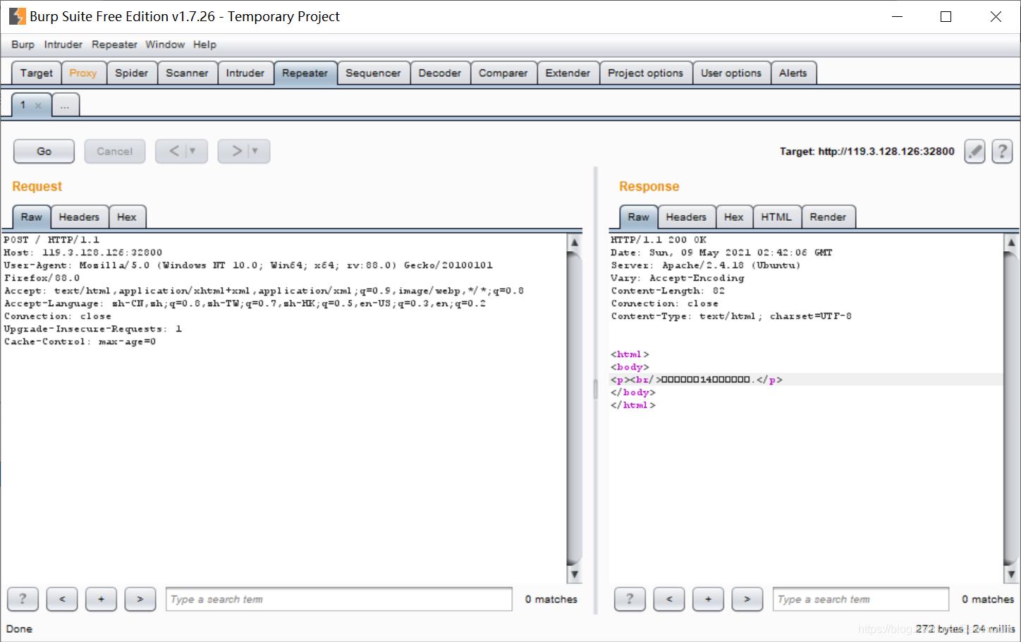
Task: Focus the response search term field
Action: coord(861,599)
